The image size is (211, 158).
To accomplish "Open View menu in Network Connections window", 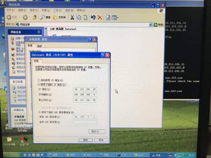I will point(34,10).
